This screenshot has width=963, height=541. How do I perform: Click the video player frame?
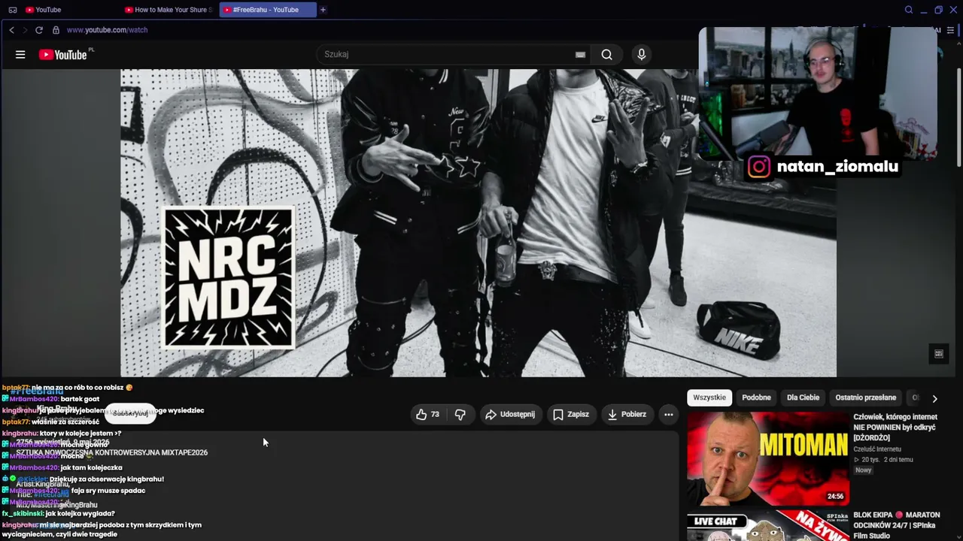click(478, 222)
